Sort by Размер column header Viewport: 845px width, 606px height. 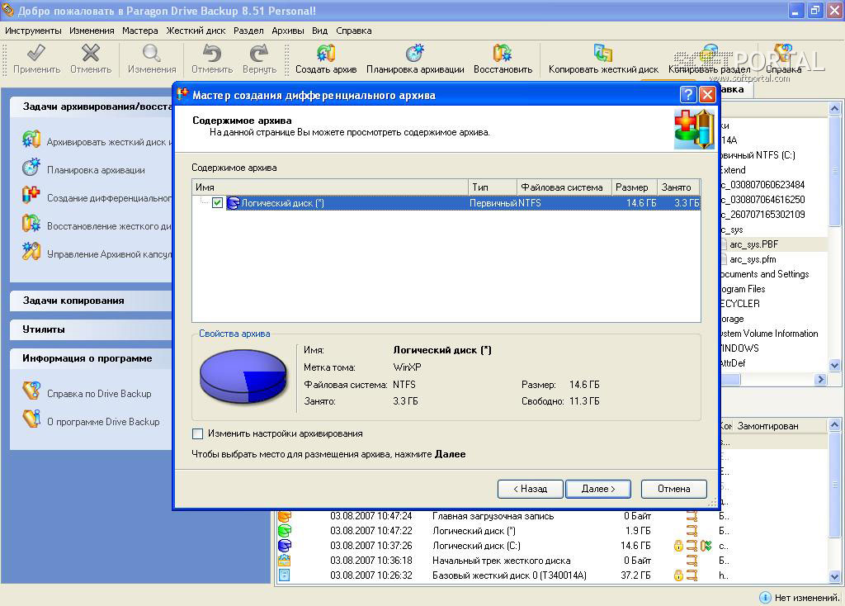(635, 187)
